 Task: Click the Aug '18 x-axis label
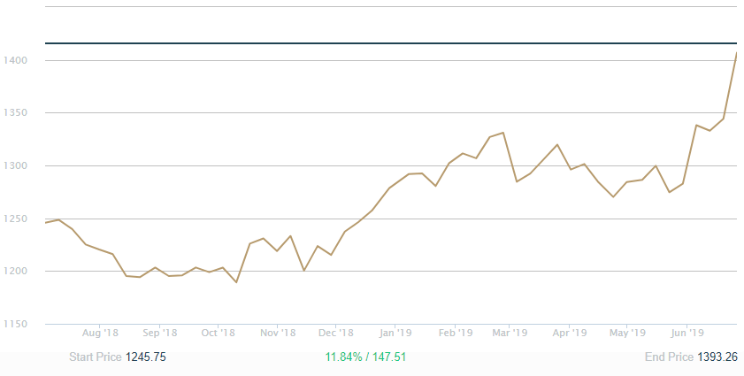click(x=100, y=333)
